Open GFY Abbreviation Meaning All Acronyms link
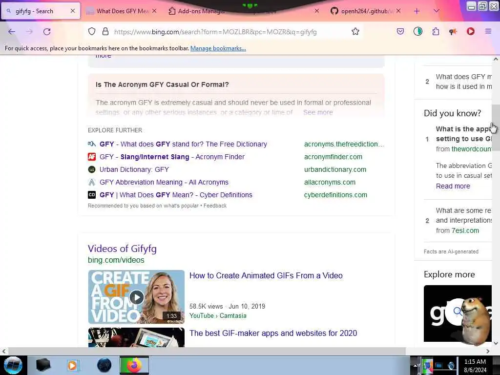This screenshot has height=375, width=500. coord(164,183)
